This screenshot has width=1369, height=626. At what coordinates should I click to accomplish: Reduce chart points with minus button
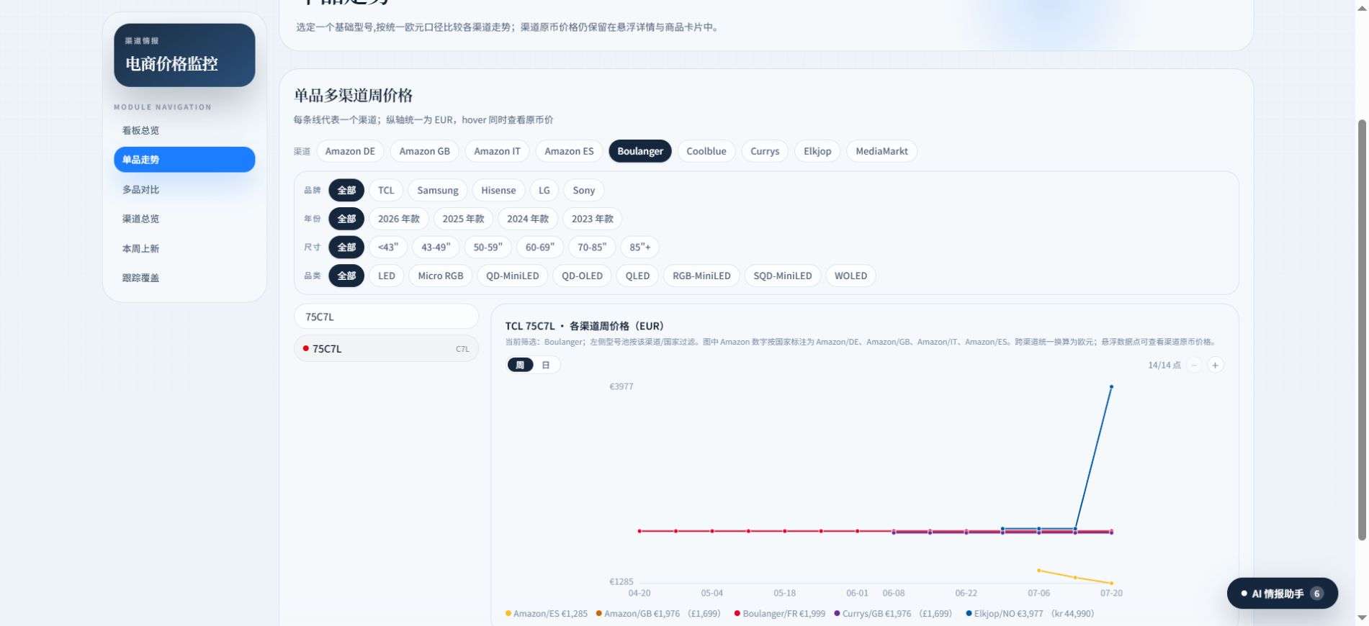coord(1194,365)
